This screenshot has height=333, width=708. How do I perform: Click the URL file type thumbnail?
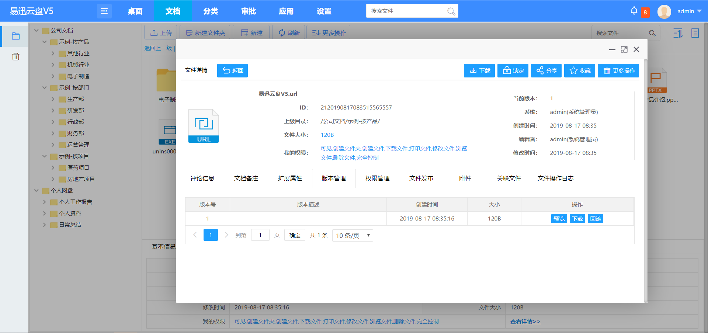(x=204, y=126)
